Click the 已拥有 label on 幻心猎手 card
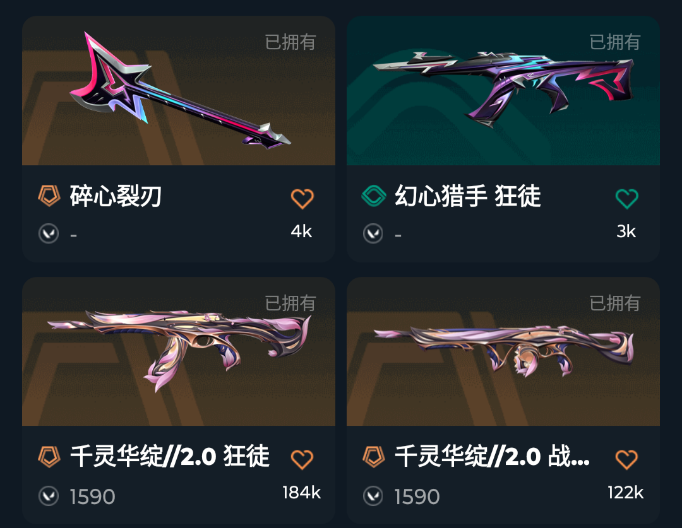Screen dimensions: 682x528 (614, 42)
